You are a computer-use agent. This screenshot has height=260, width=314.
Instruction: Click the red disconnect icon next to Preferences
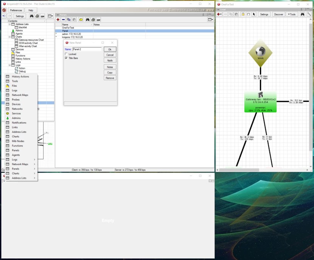pos(4,10)
